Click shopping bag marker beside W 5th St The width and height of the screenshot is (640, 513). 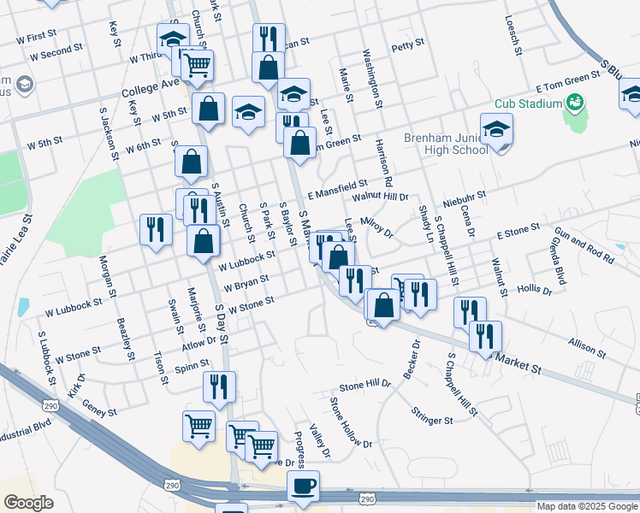pyautogui.click(x=208, y=109)
